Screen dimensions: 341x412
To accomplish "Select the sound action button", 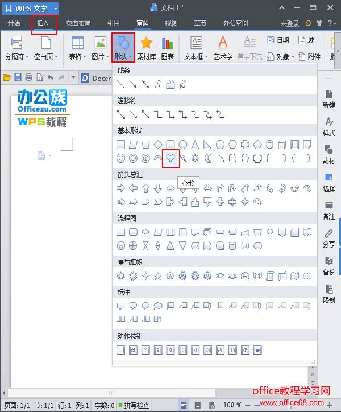I will coord(245,350).
